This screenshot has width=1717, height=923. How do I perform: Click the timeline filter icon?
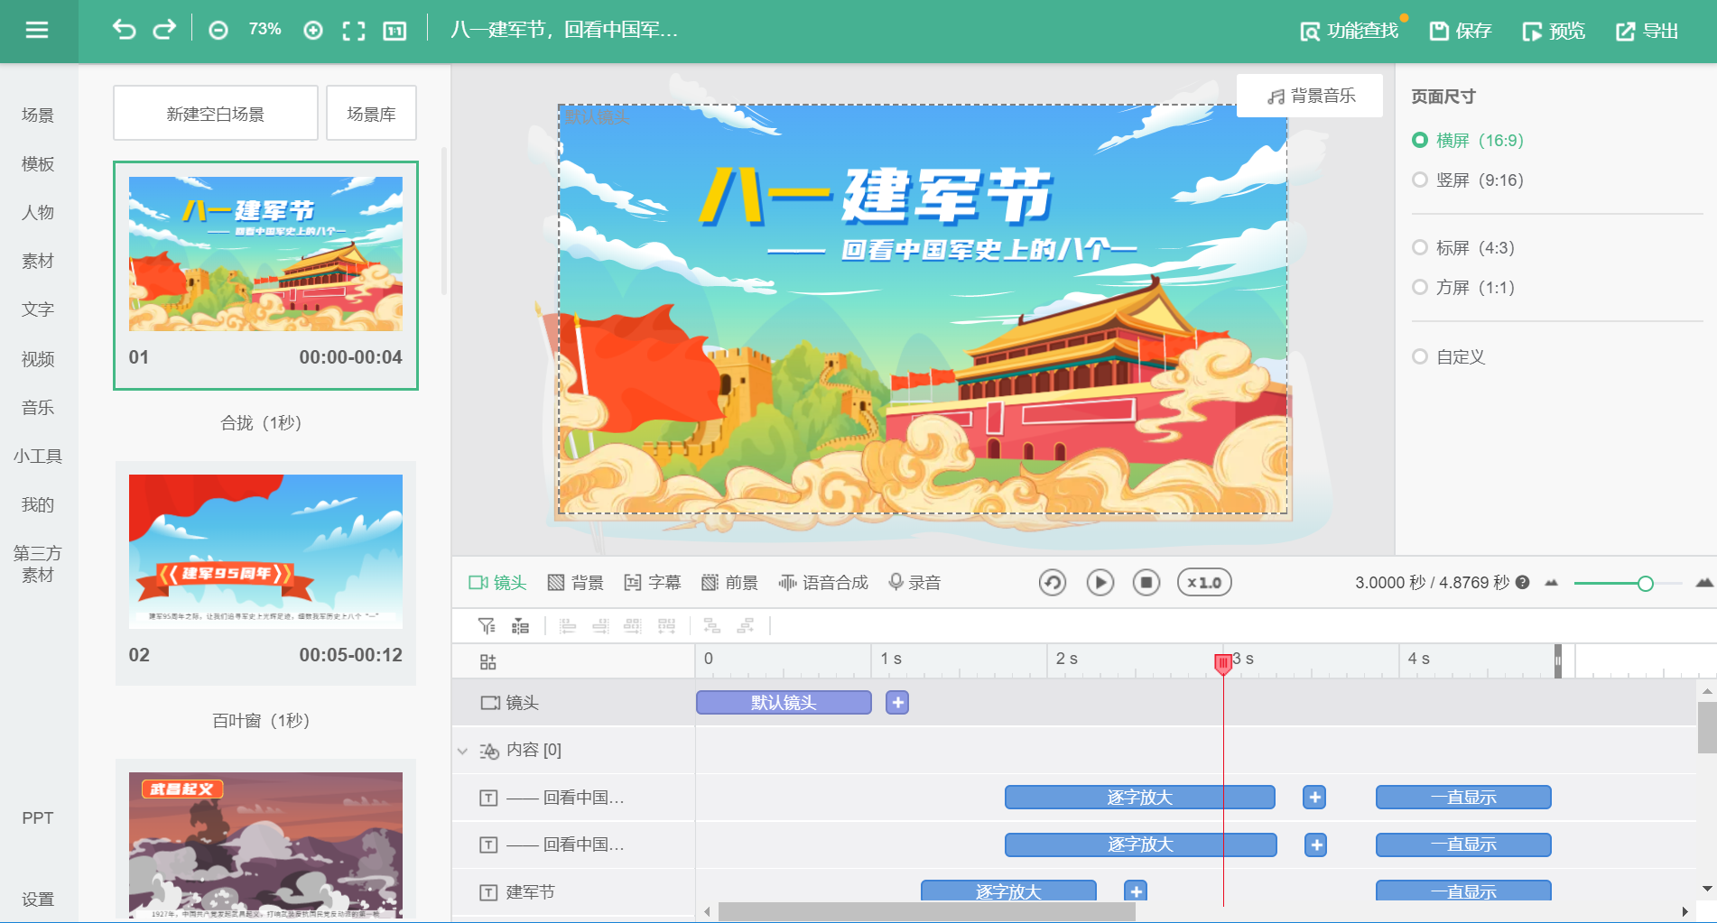[487, 625]
